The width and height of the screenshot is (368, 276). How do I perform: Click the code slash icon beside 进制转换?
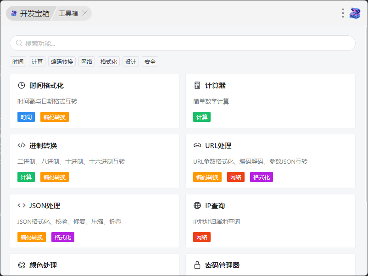pos(22,145)
